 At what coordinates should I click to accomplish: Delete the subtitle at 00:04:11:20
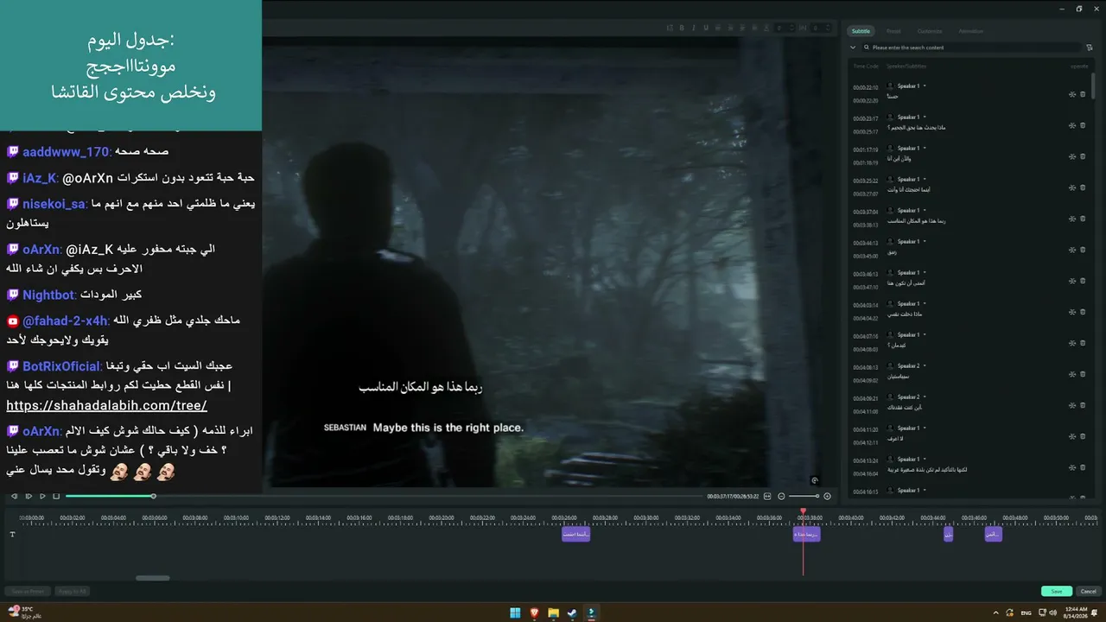pyautogui.click(x=1083, y=436)
